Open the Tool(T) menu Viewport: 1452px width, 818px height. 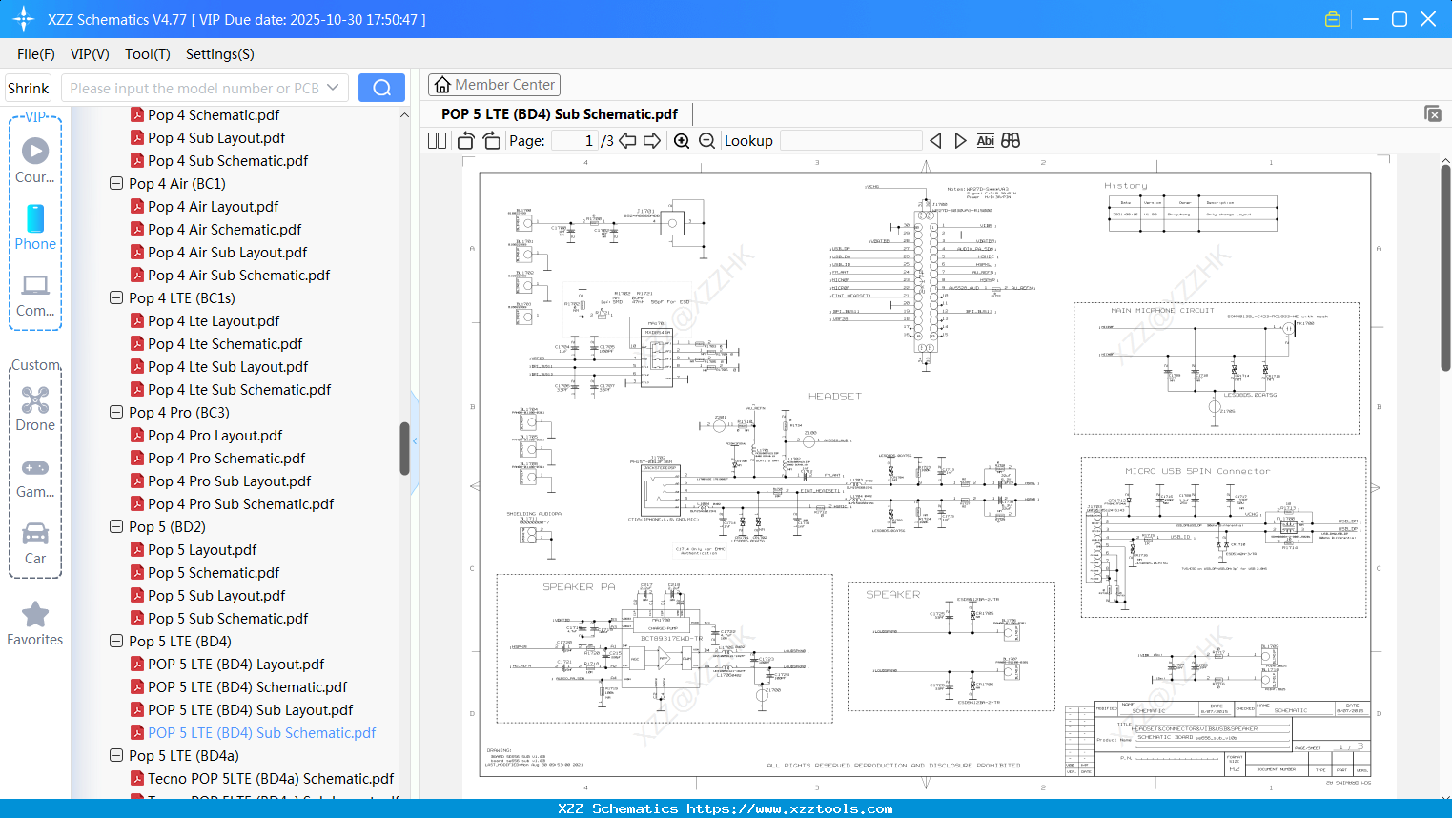pyautogui.click(x=147, y=54)
